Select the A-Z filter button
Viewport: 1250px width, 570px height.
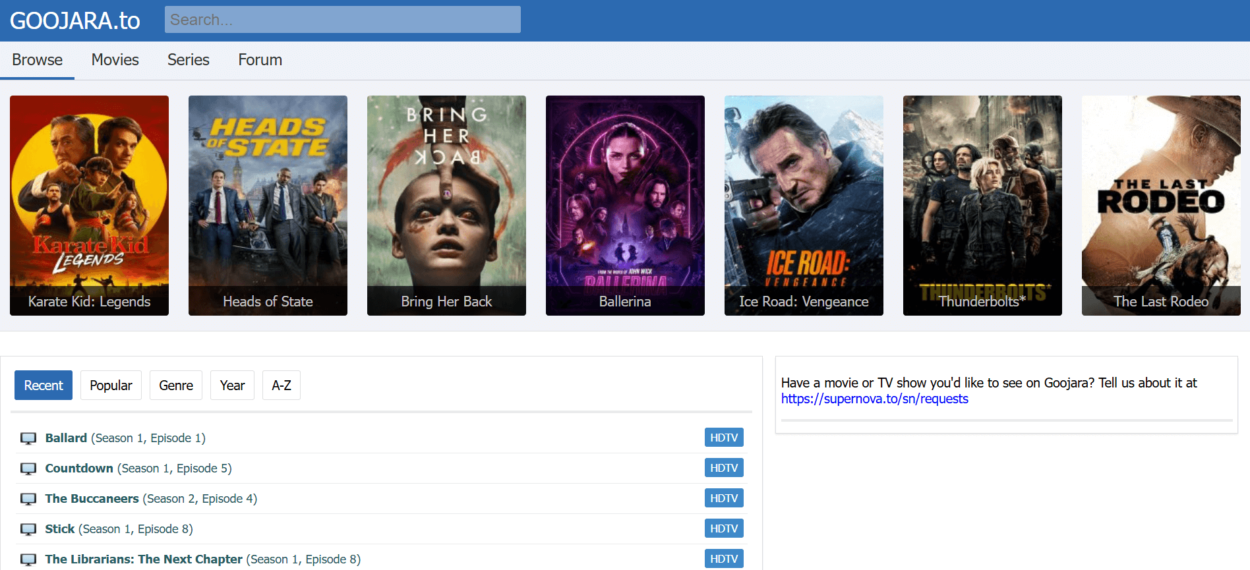click(x=282, y=385)
